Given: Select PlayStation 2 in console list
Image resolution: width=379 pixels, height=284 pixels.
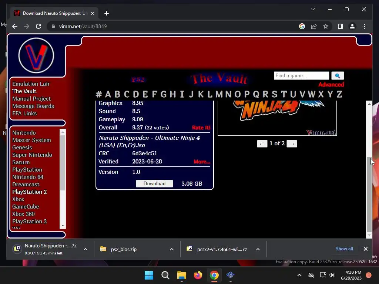Looking at the screenshot, I should (30, 192).
